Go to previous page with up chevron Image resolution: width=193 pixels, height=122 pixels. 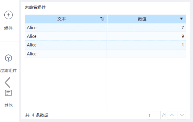coord(172,115)
